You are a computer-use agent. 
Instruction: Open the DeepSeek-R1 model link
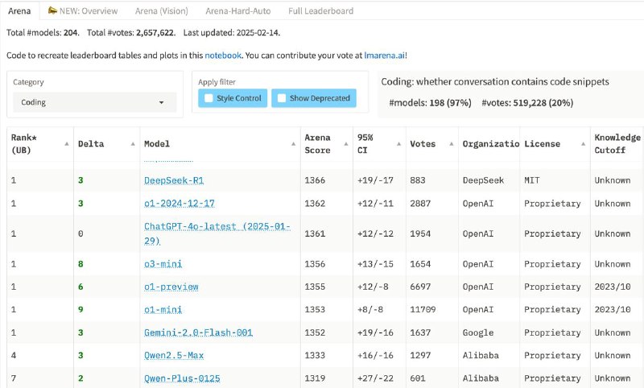(173, 180)
